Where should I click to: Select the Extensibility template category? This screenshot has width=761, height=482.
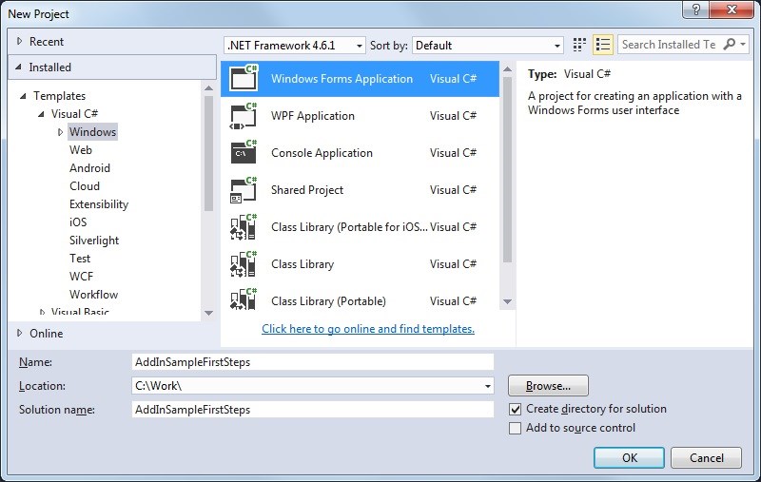(99, 204)
